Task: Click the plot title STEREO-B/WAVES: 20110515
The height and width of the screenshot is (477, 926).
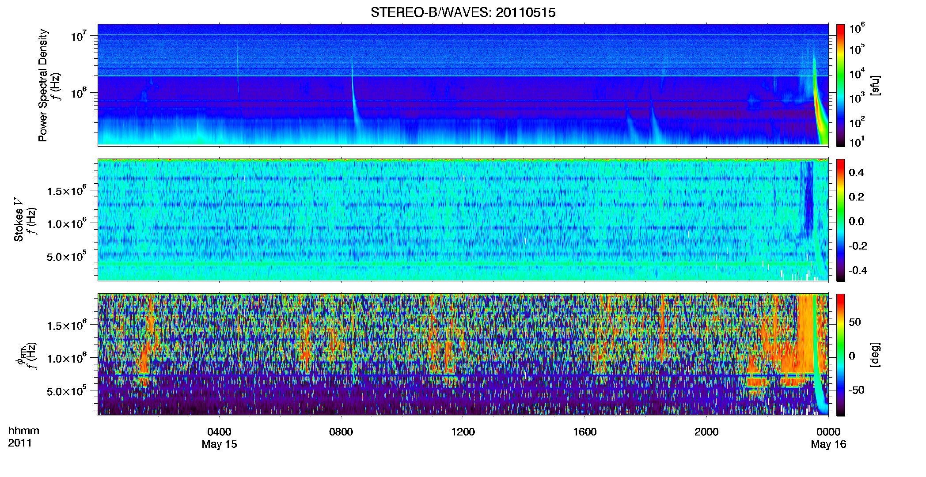Action: tap(463, 12)
